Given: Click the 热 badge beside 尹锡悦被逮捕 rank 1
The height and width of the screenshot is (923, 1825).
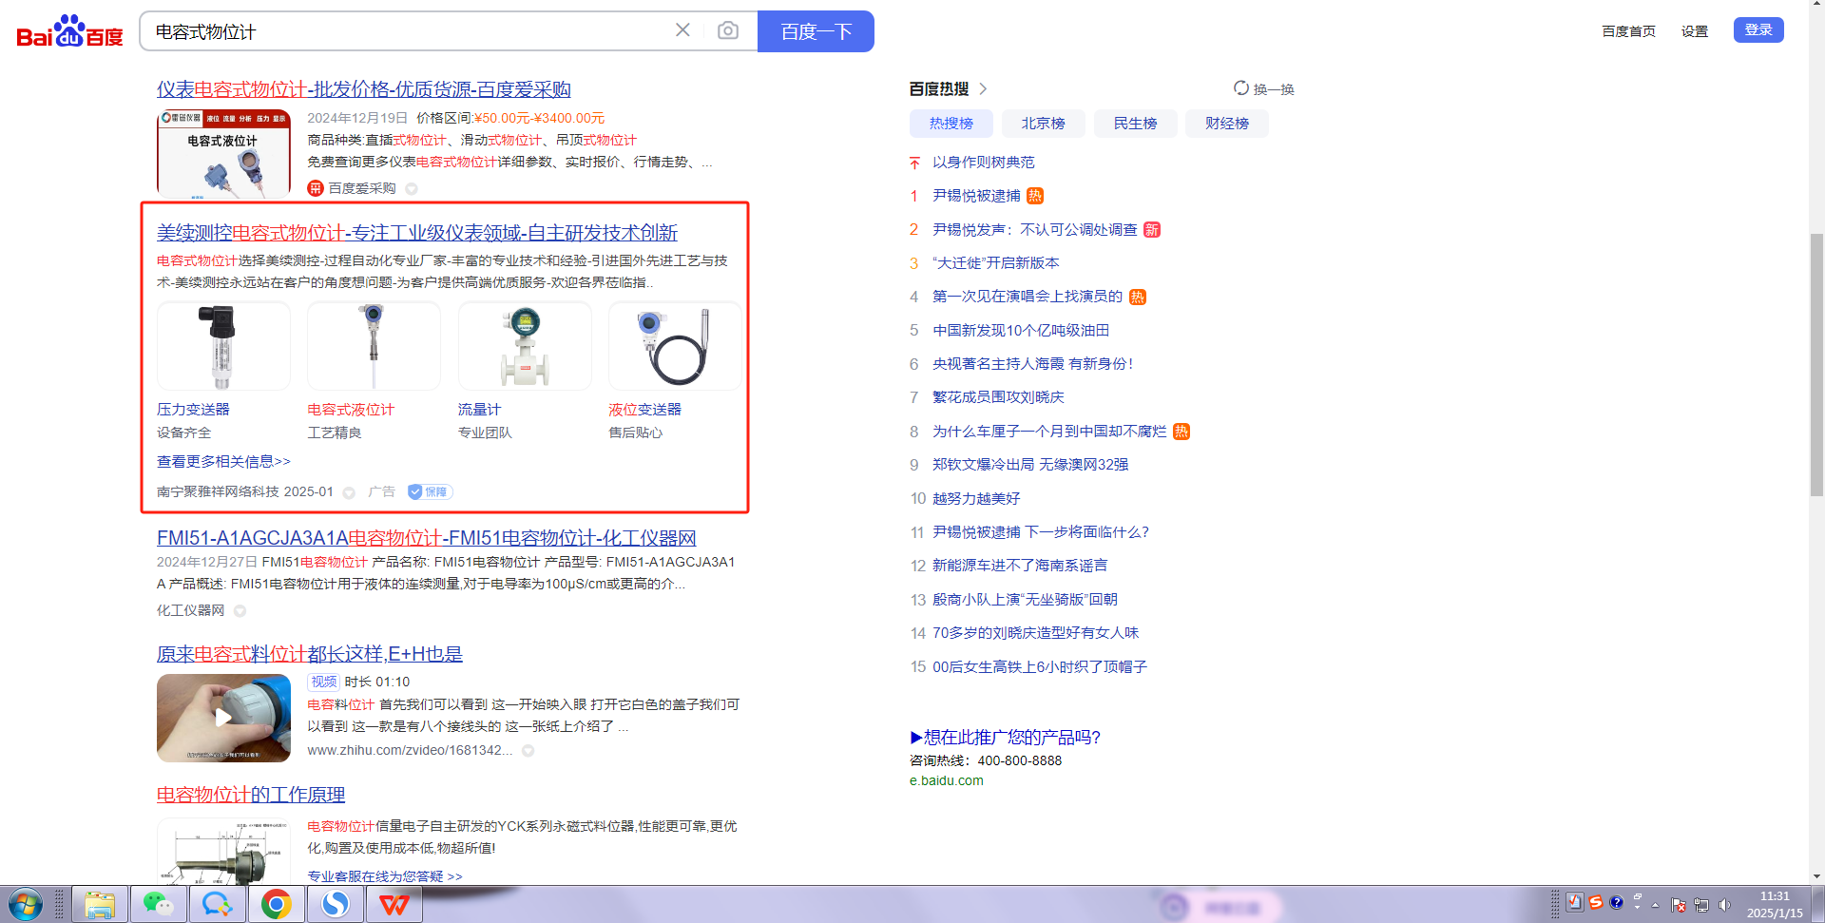Looking at the screenshot, I should point(1035,196).
